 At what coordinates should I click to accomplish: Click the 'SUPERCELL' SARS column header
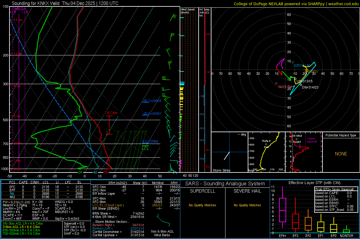(203, 191)
